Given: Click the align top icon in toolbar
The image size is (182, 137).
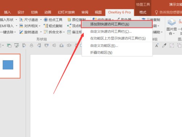Looking at the screenshot, I should tap(47, 46).
